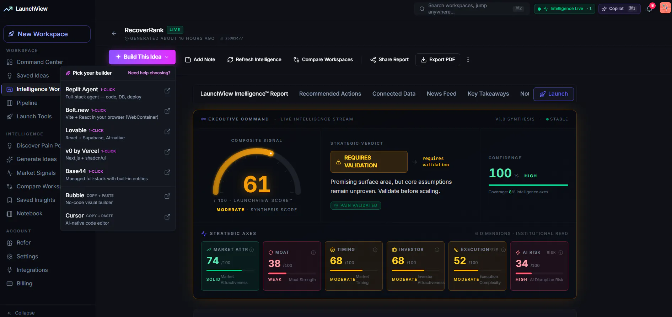The image size is (672, 317).
Task: Open v0 by Vercel external link icon
Action: click(167, 152)
